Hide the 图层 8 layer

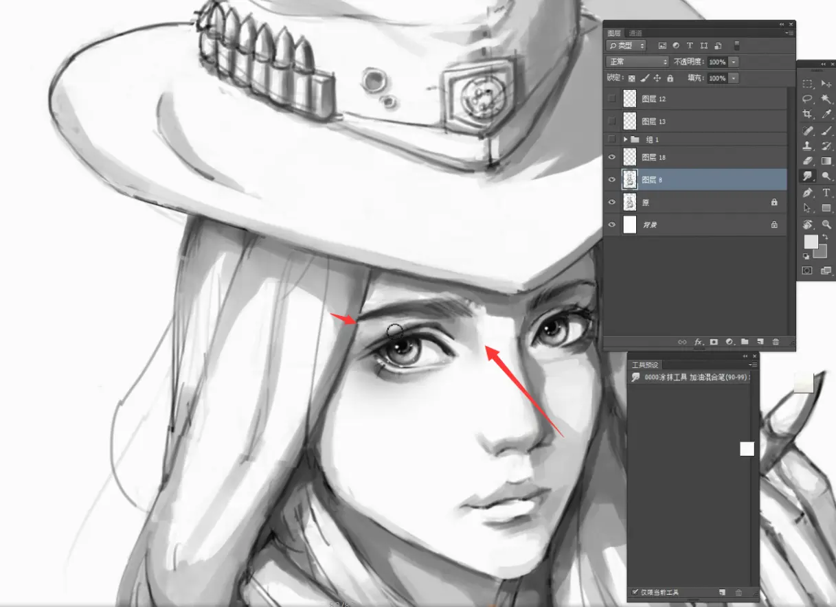(x=611, y=180)
